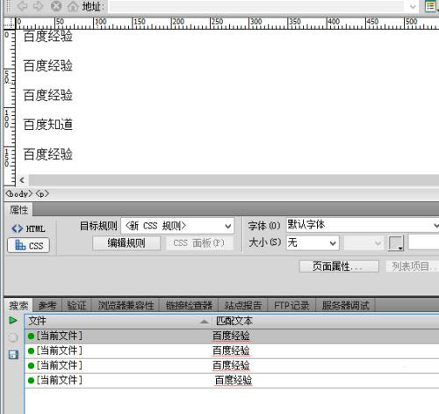This screenshot has width=439, height=414.
Task: Open the 链接检查器 tab
Action: coord(189,306)
